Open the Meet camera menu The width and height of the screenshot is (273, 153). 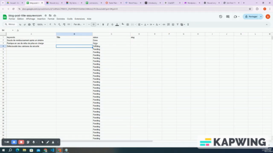(236, 17)
